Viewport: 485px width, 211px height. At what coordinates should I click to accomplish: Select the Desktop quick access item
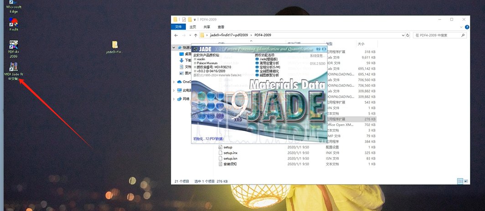186,54
